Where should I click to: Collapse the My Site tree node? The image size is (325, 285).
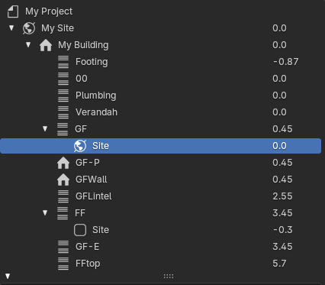[x=11, y=28]
